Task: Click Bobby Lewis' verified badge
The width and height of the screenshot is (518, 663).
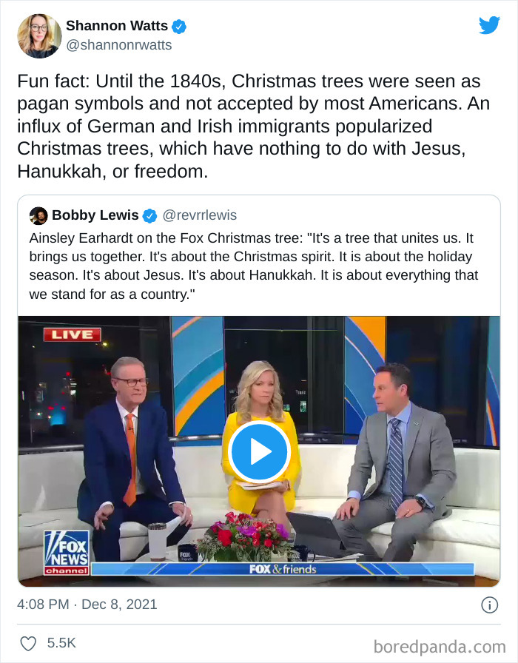Action: pos(149,215)
